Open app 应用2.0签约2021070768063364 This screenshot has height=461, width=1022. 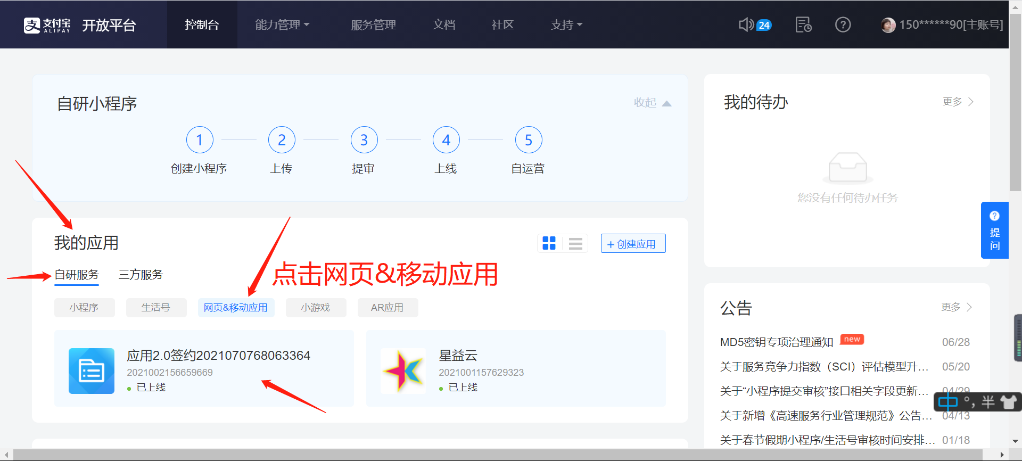click(218, 355)
